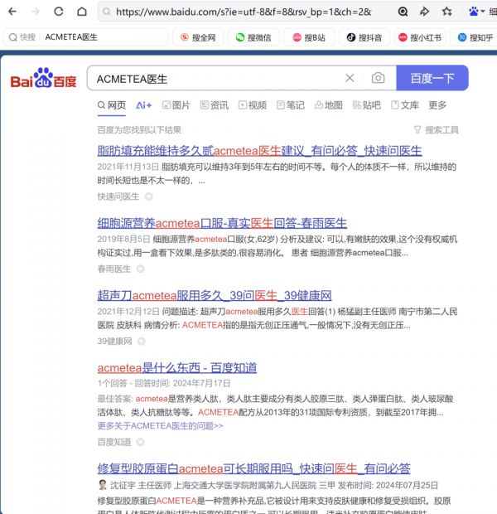The height and width of the screenshot is (514, 497).
Task: Click the text 百度为您找到以下结果
Action: coord(139,130)
